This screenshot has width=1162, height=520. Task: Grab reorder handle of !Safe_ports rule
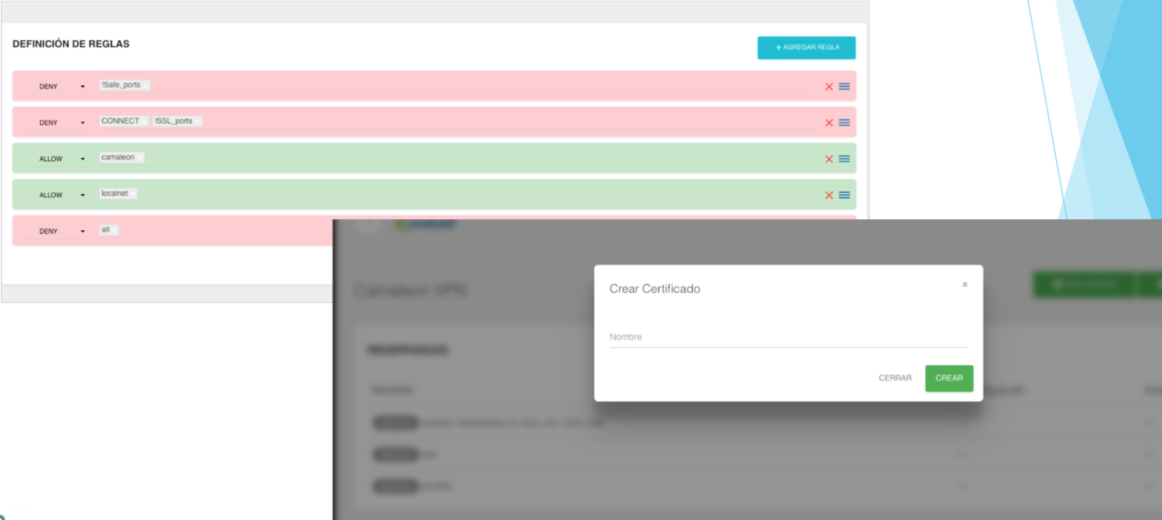(x=844, y=87)
